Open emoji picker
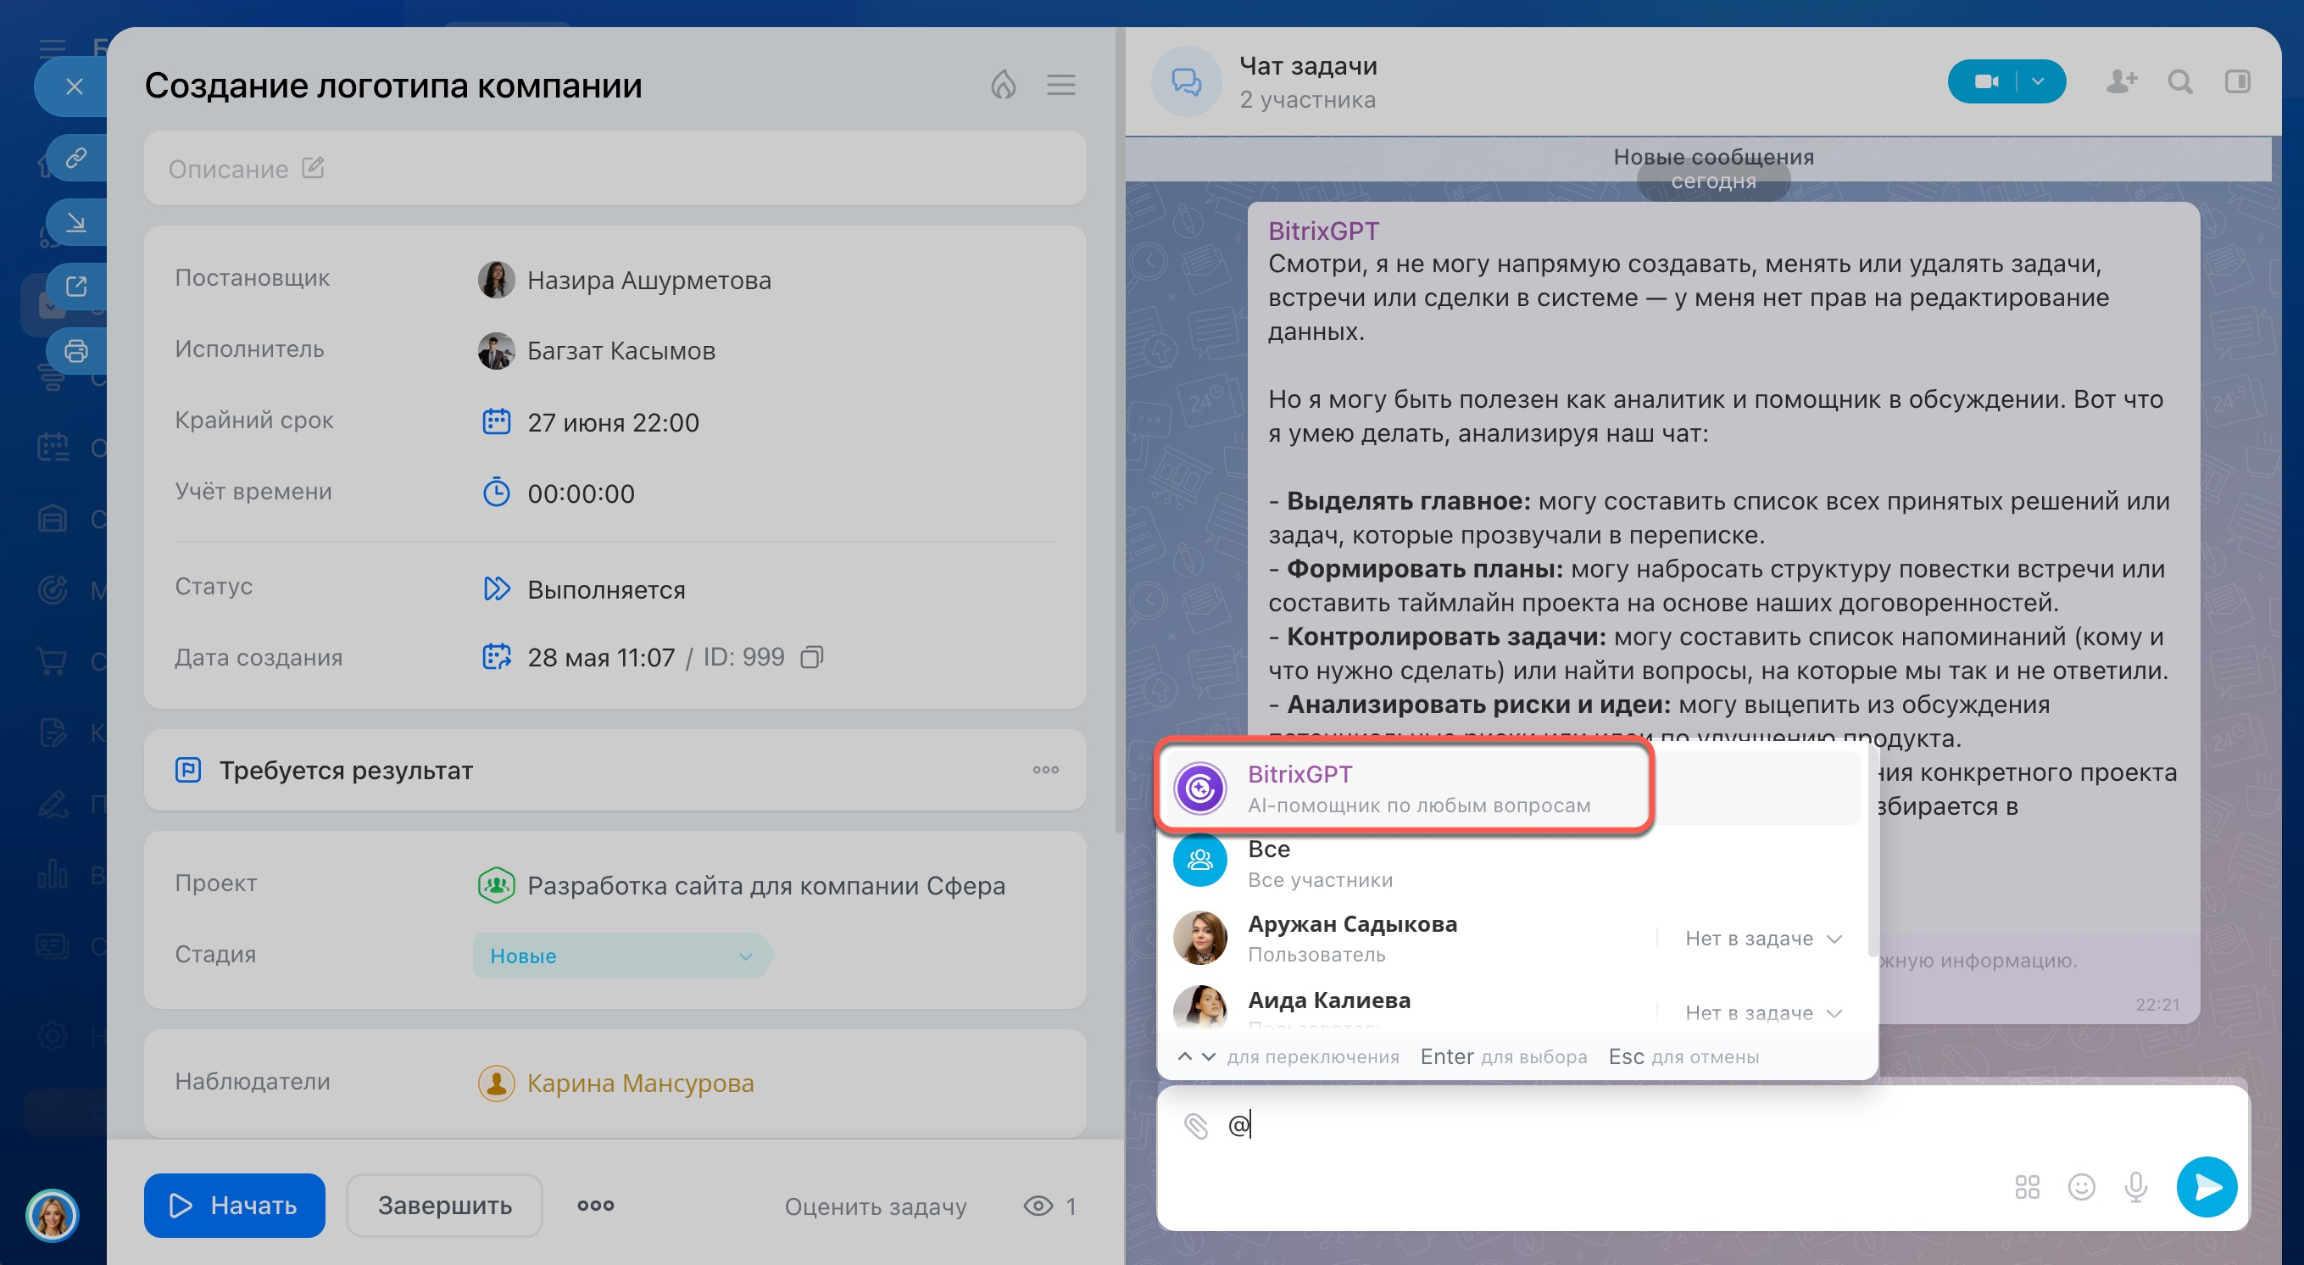 pos(2081,1187)
